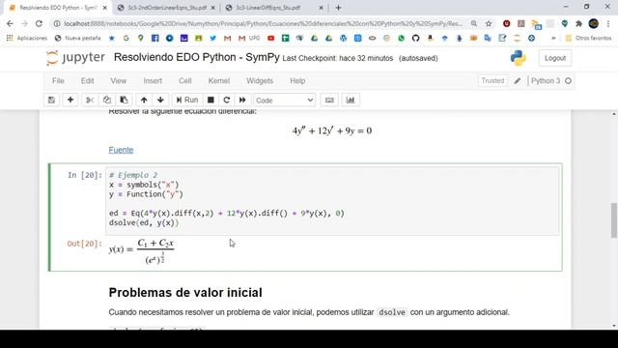Switch to 3c3-LinearDiffEqns_Stu.pdf tab
Viewport: 618px width, 348px height.
point(268,8)
